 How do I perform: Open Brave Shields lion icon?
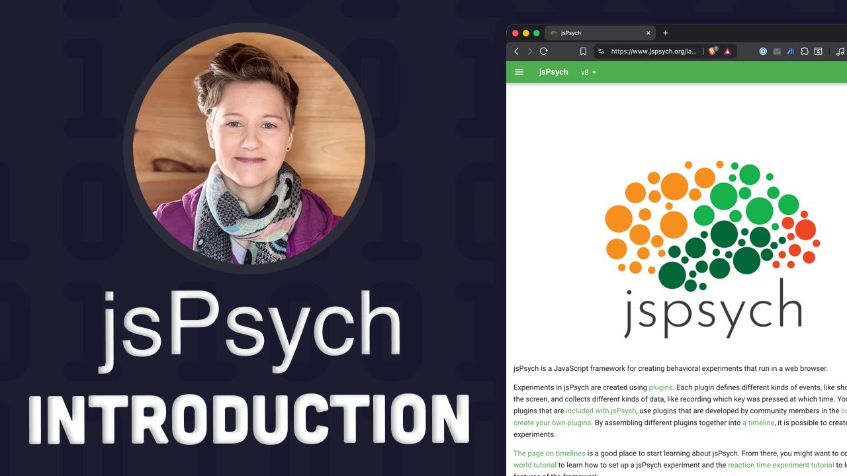click(713, 51)
